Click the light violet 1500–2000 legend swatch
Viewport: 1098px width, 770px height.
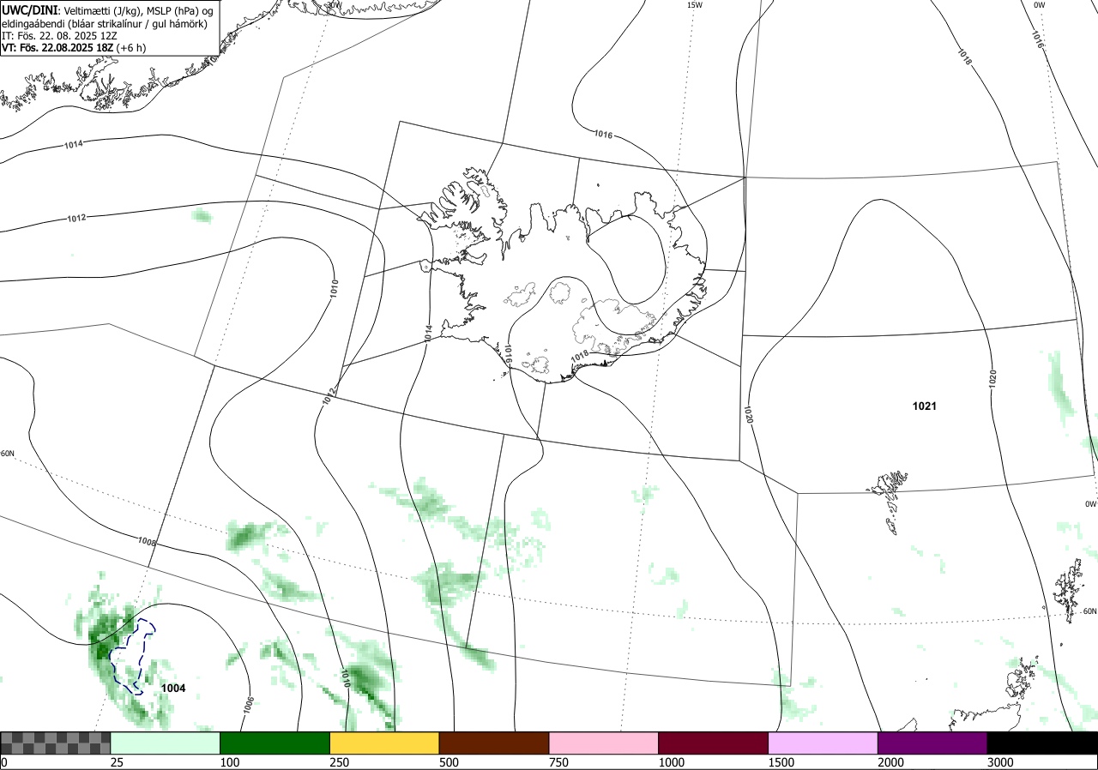click(x=823, y=743)
